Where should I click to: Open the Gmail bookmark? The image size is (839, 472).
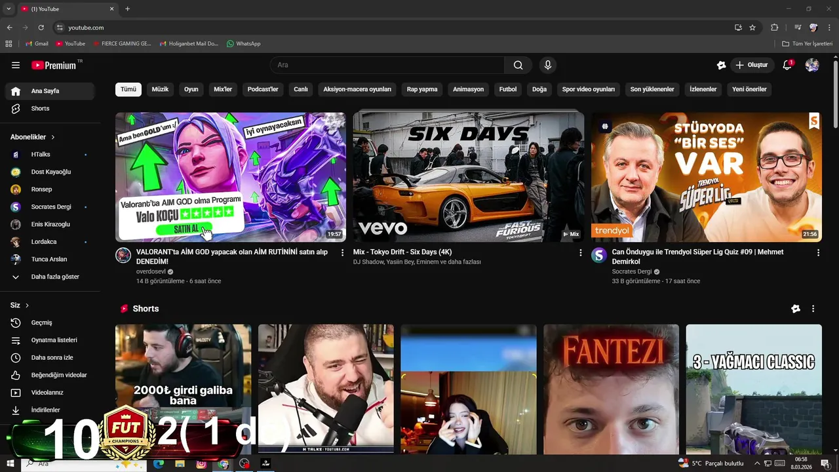[x=37, y=43]
